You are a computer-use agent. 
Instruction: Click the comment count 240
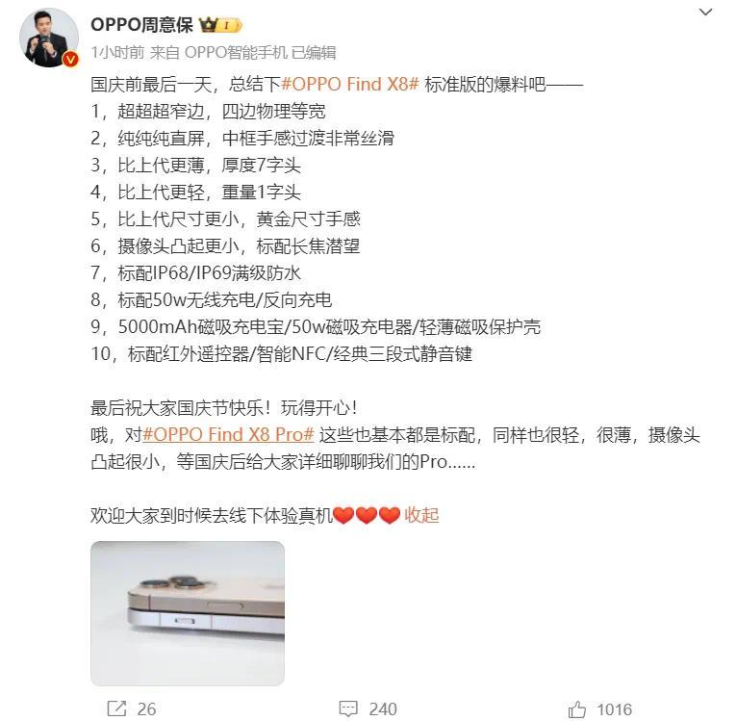[x=383, y=709]
